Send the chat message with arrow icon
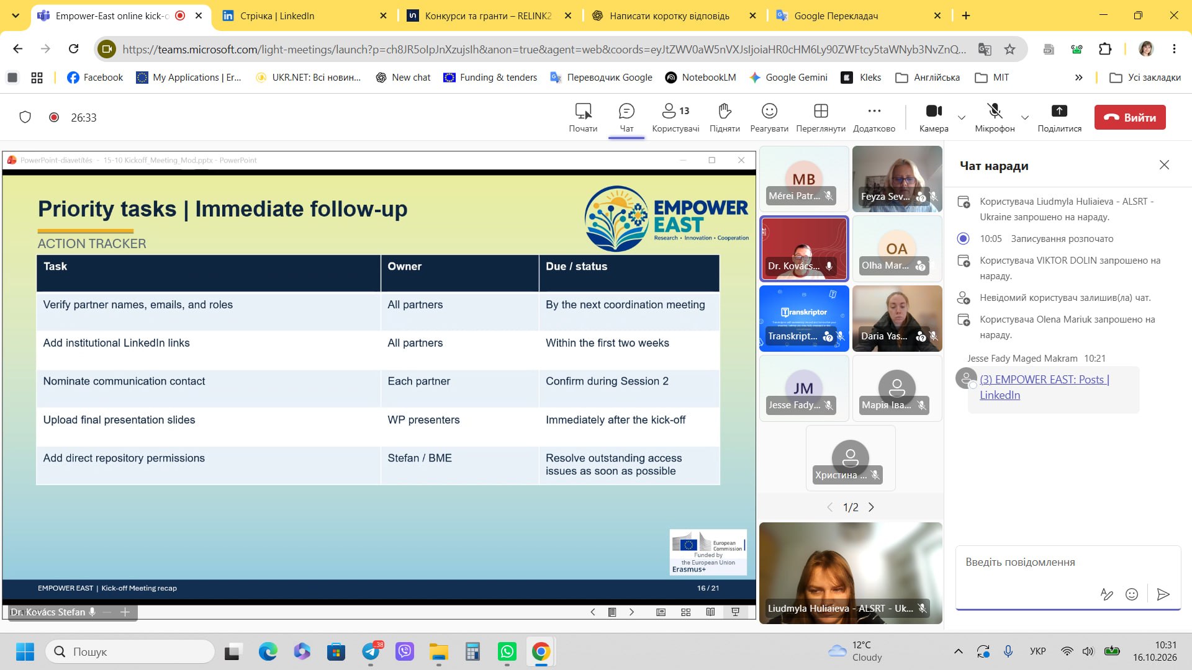This screenshot has height=670, width=1192. click(1163, 594)
